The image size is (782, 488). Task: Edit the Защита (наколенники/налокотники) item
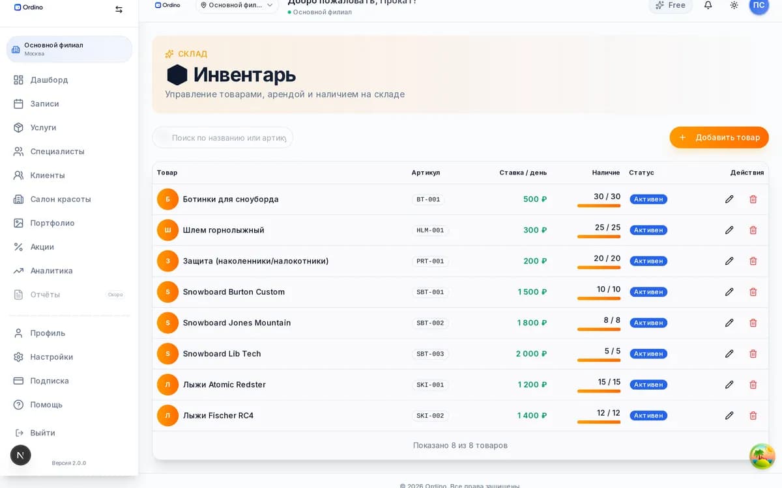click(x=729, y=261)
